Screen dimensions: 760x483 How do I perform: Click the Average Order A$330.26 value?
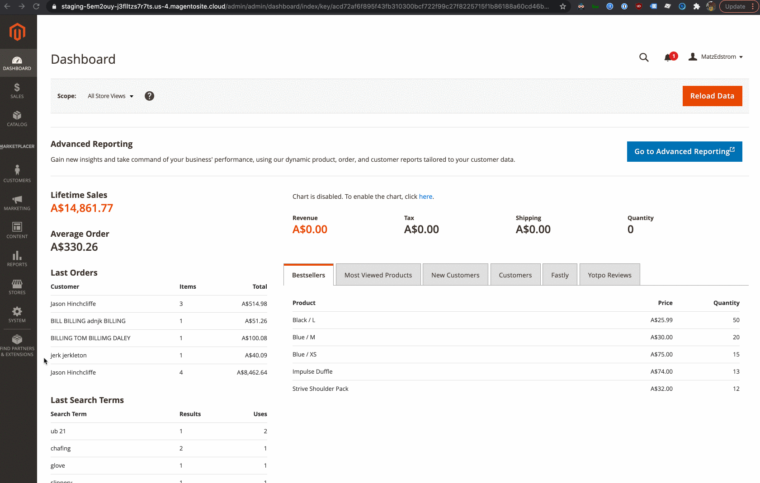pos(74,247)
